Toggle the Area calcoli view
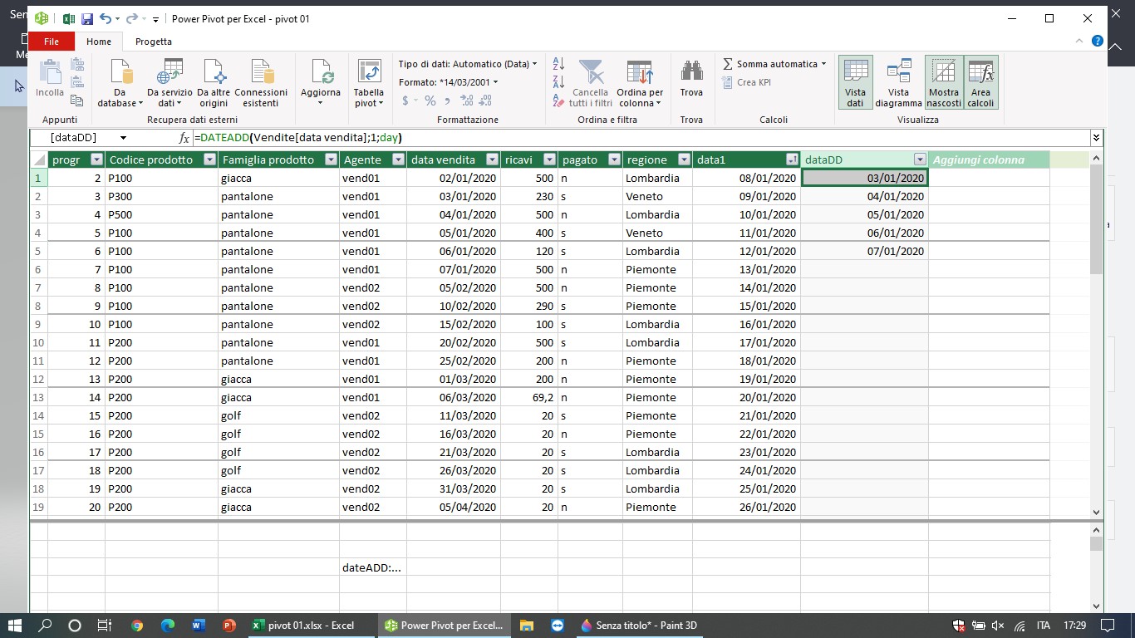The image size is (1135, 638). click(980, 83)
